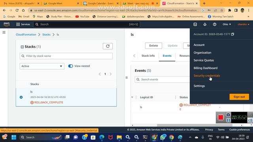Take a snapshot with recorder camera icon

[x=228, y=115]
